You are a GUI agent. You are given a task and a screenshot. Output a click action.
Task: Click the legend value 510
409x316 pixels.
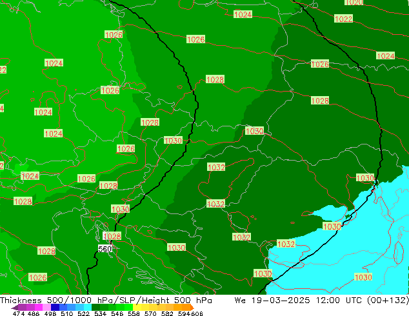click(x=67, y=313)
